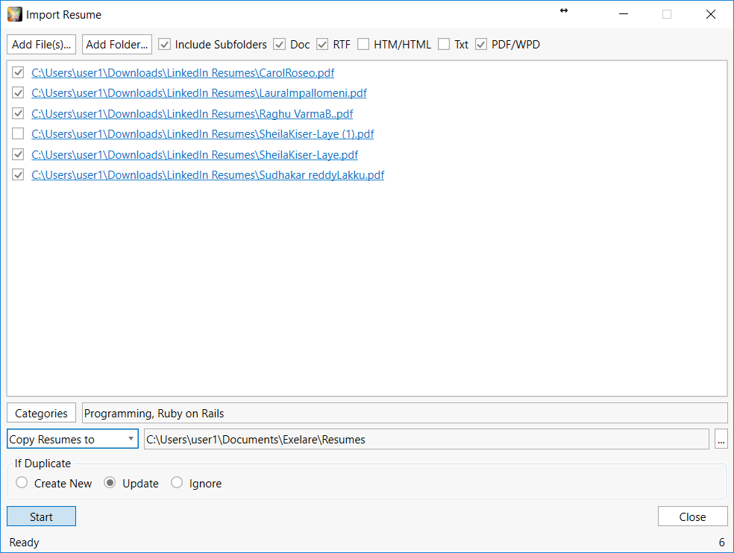Viewport: 734px width, 553px height.
Task: Uncheck the Sudhakar reddyLakku.pdf row checkbox
Action: pos(18,174)
